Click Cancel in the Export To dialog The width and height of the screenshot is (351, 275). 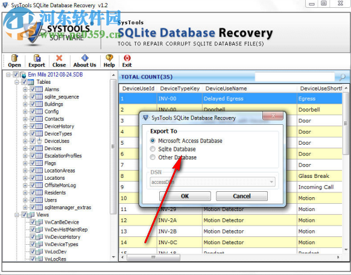tap(241, 196)
